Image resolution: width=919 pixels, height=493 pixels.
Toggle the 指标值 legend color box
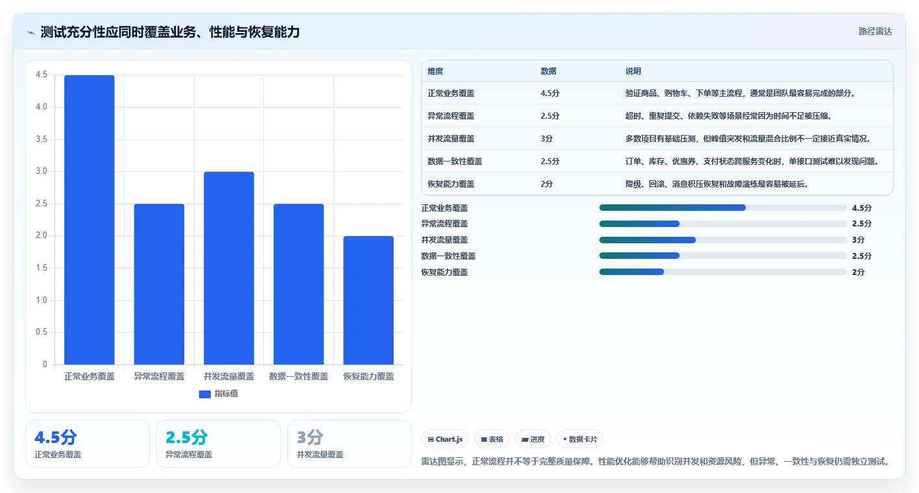click(204, 394)
